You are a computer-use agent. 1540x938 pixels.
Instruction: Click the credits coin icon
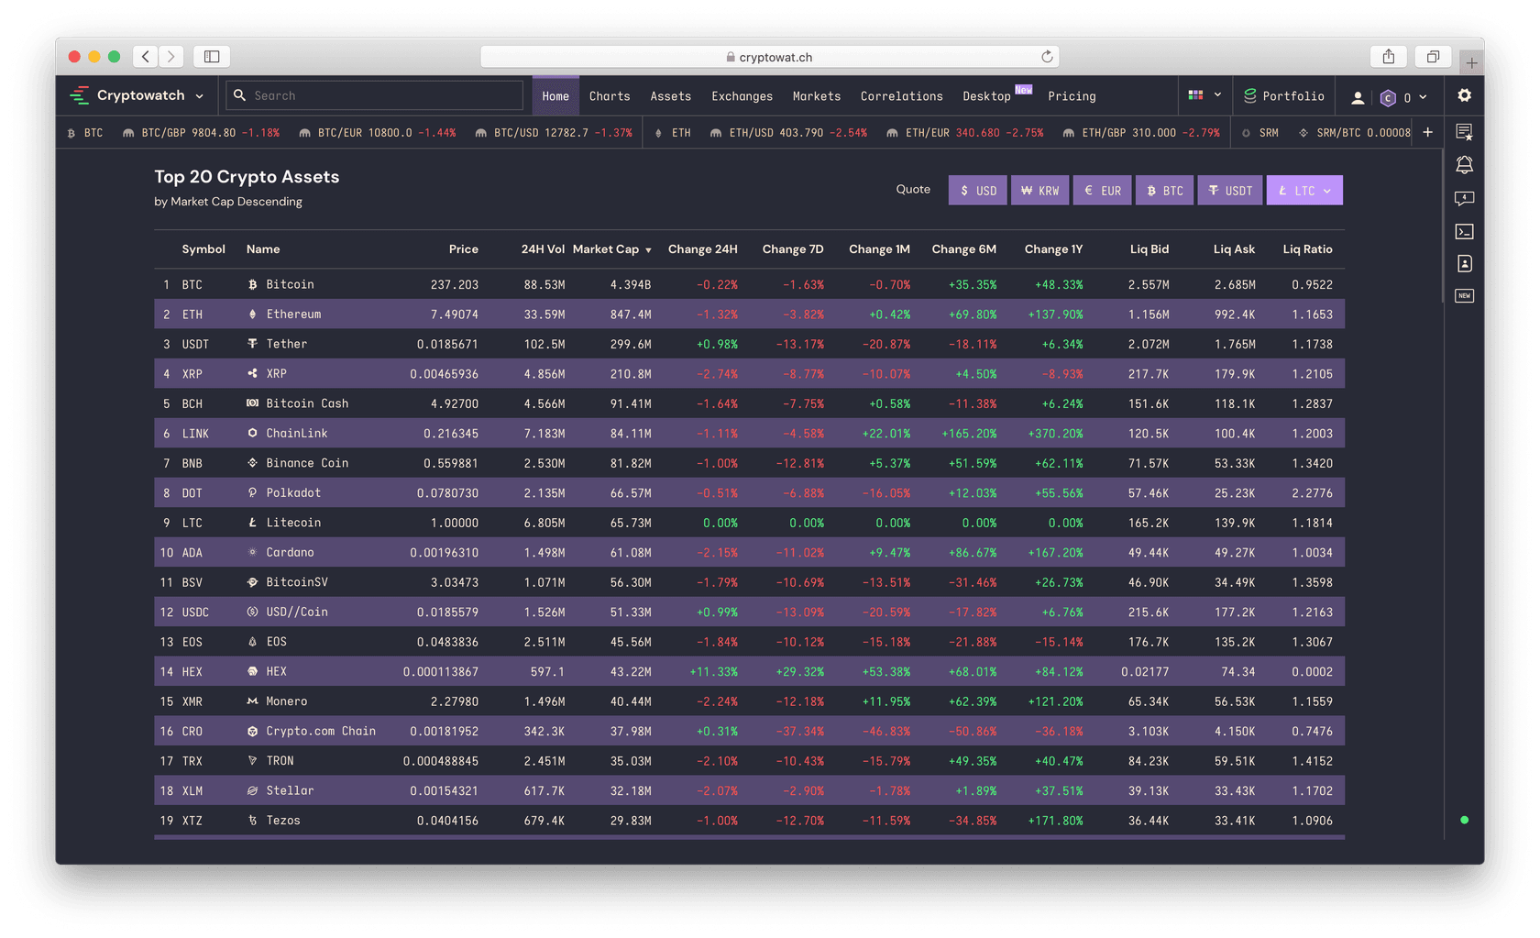[1388, 97]
